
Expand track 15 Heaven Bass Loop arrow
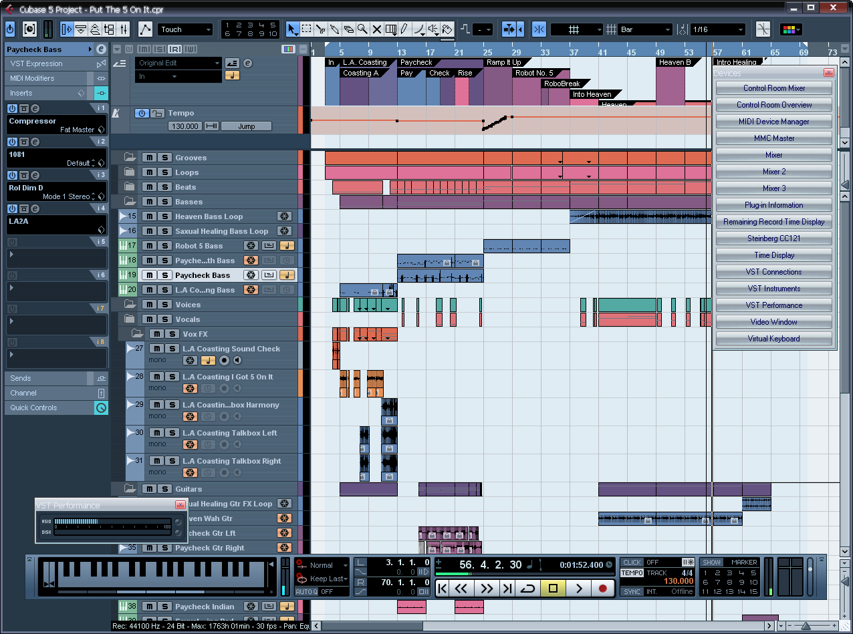[122, 216]
